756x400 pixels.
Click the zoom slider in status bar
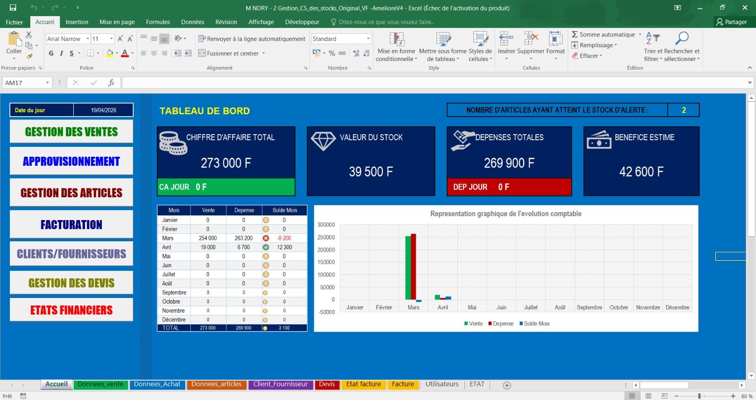(x=699, y=396)
